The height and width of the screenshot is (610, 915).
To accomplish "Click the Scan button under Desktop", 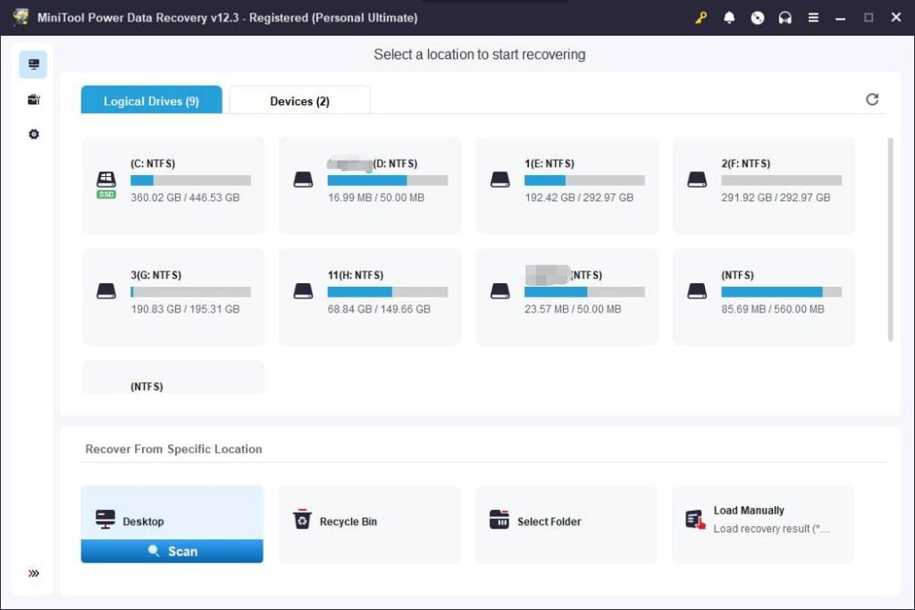I will pos(172,551).
